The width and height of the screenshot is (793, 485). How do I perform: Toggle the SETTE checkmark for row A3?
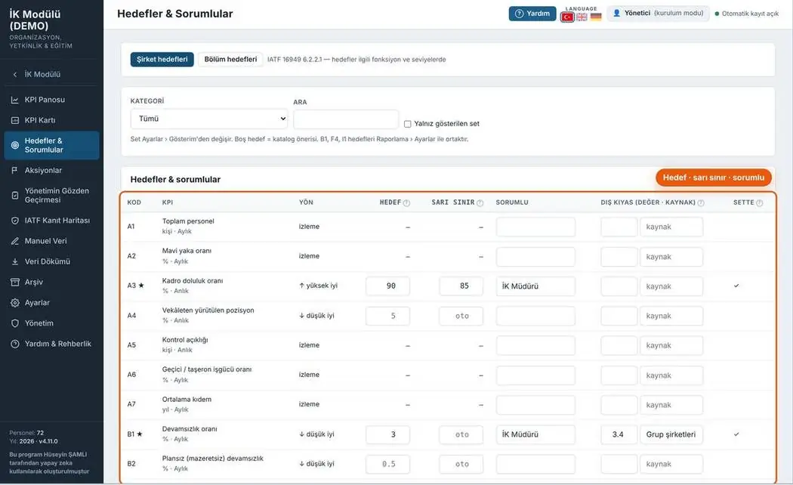736,286
